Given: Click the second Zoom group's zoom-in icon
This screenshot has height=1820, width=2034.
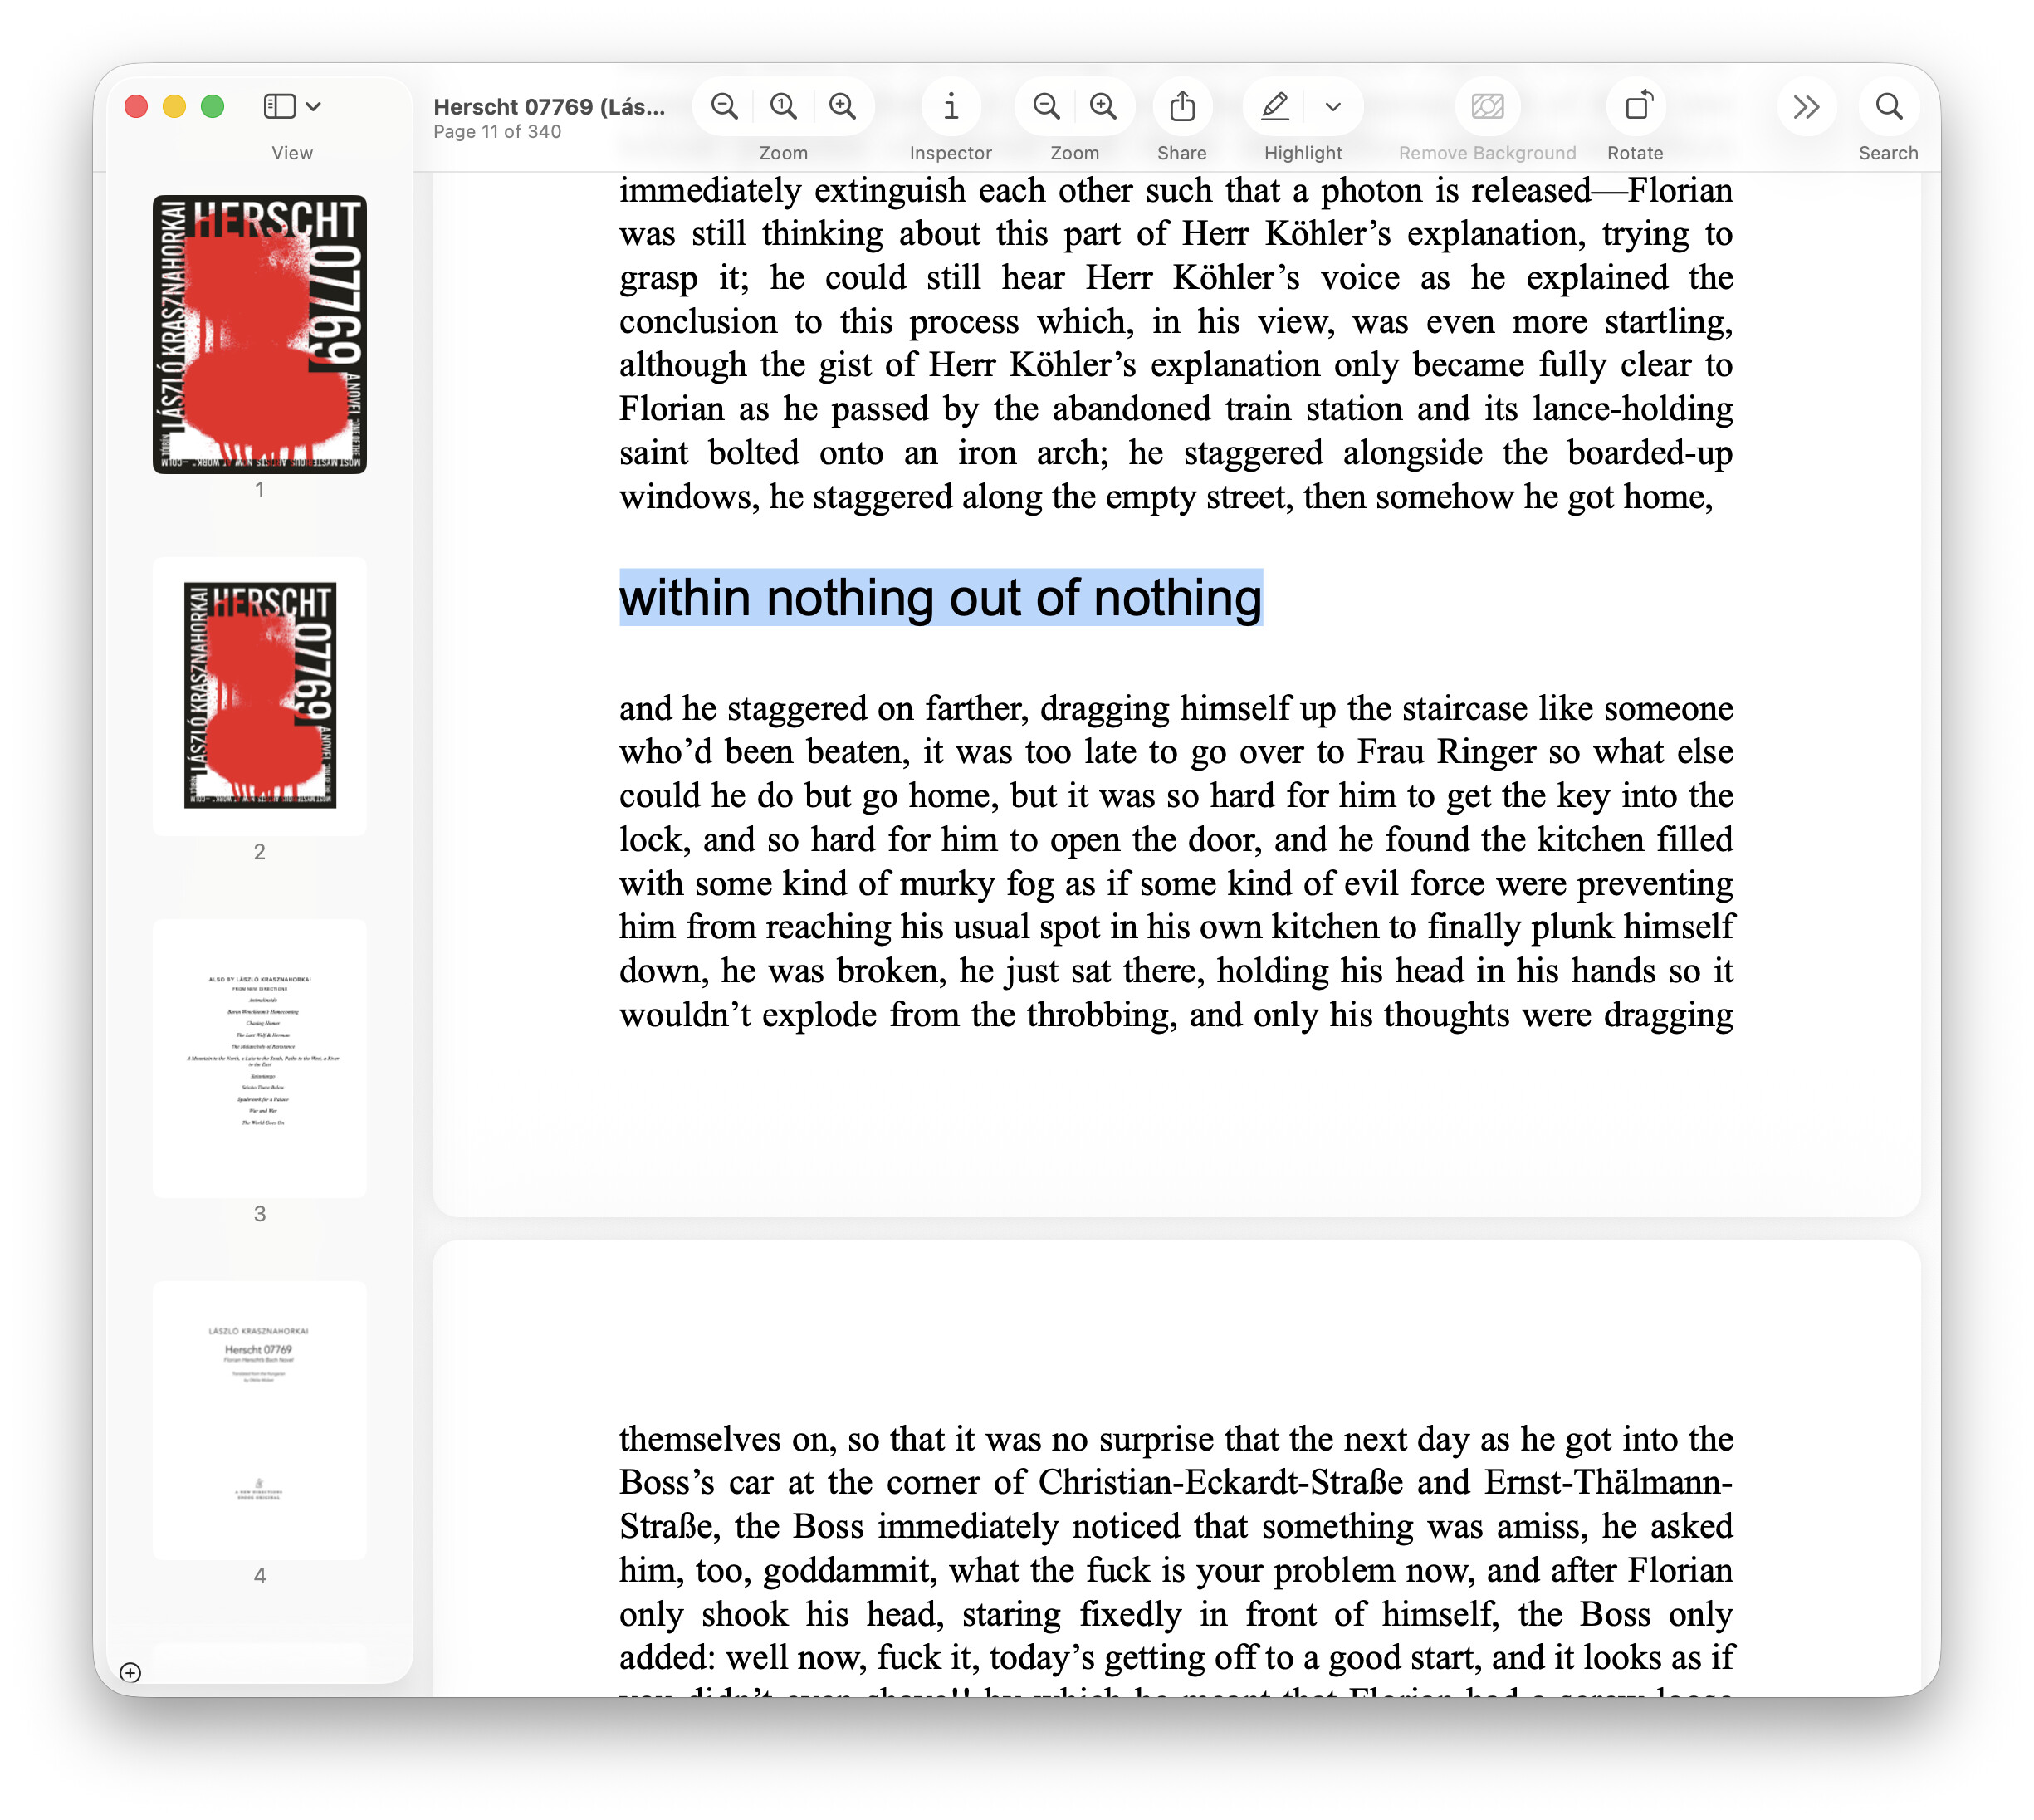Looking at the screenshot, I should [x=1103, y=106].
